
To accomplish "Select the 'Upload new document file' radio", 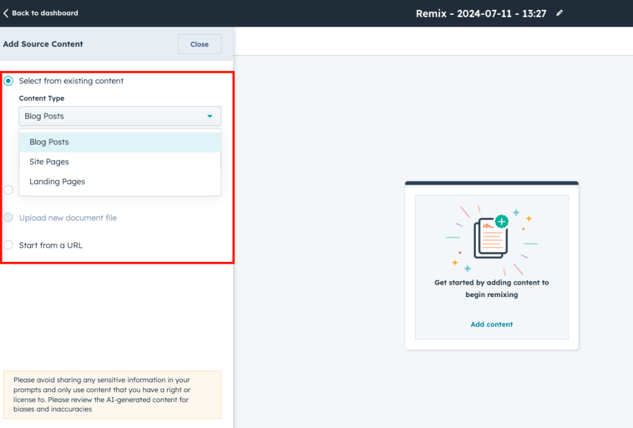I will (9, 218).
